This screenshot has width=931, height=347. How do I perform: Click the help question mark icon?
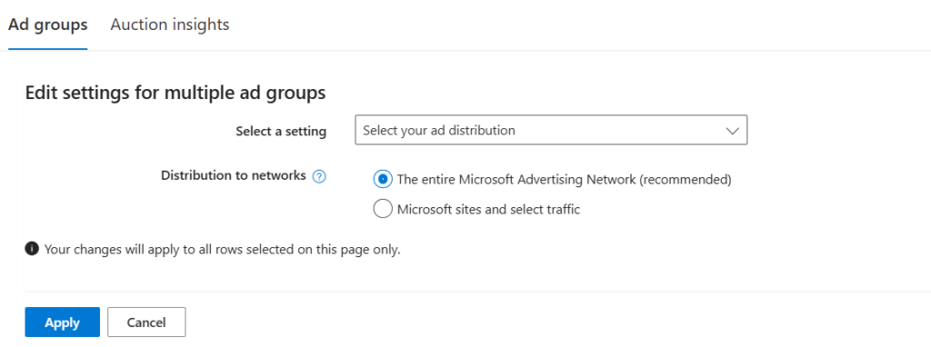[x=319, y=176]
